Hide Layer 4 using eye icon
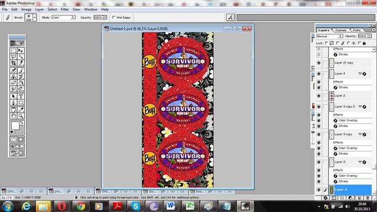This screenshot has height=212, width=377. click(319, 74)
